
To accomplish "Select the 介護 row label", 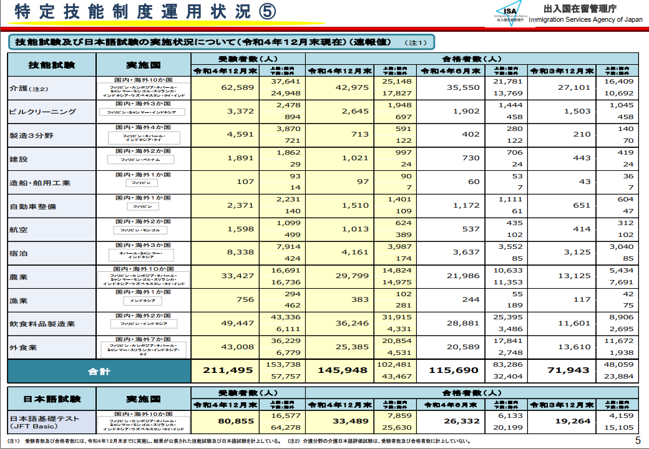I will click(29, 89).
